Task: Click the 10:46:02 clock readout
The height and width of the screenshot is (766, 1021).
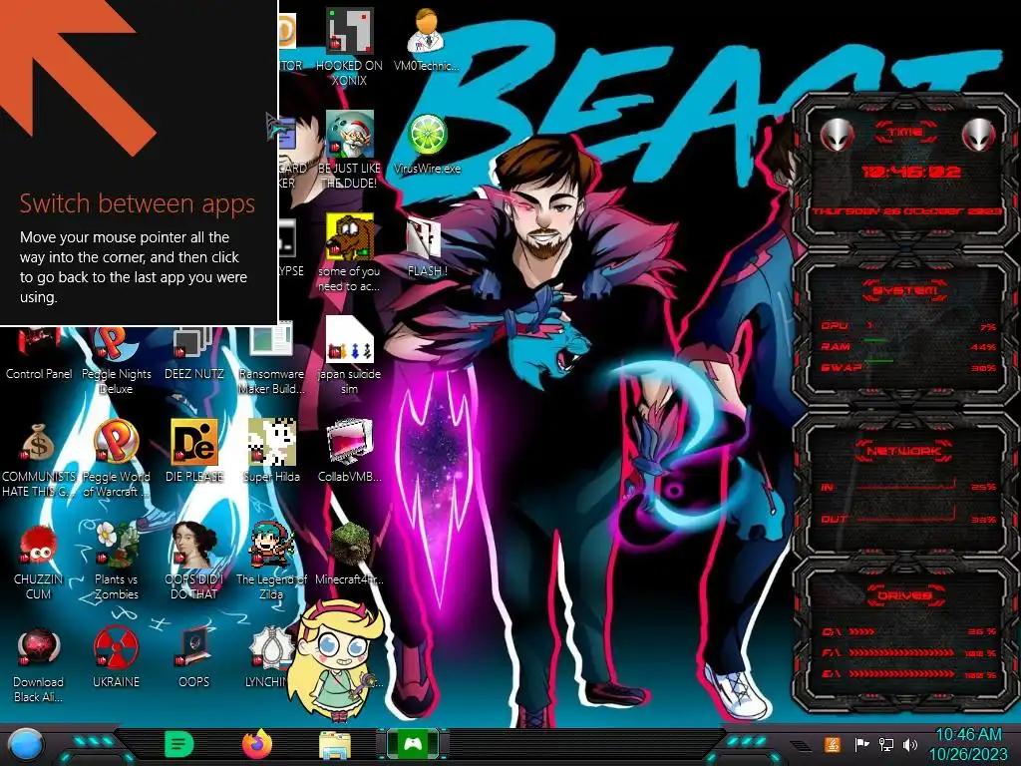Action: click(x=910, y=172)
